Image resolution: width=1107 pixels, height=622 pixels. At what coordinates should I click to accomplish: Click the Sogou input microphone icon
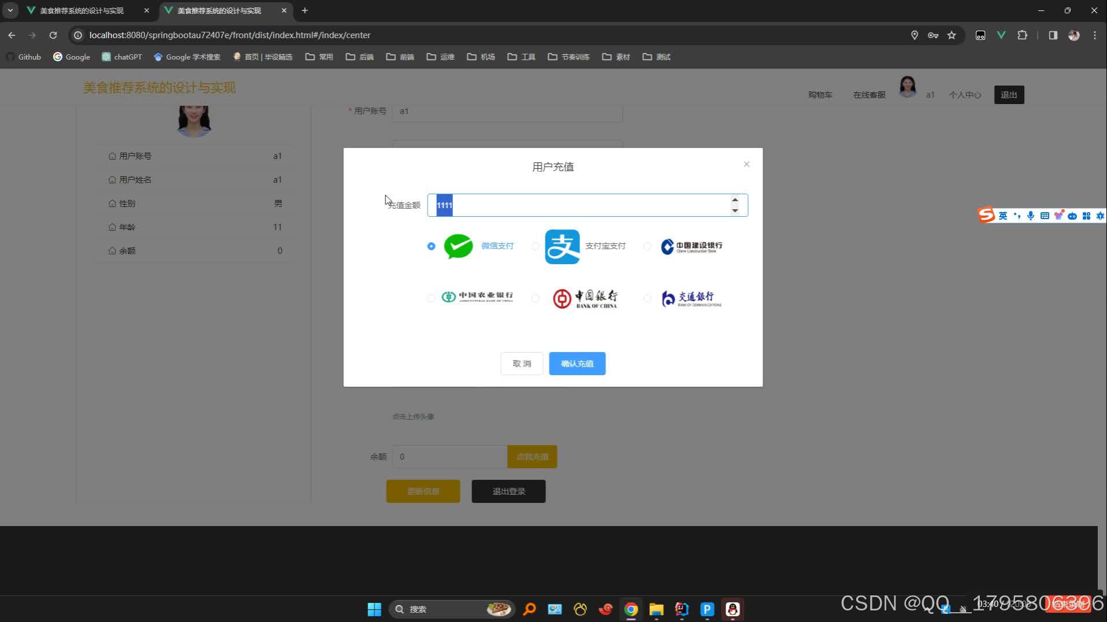tap(1031, 216)
